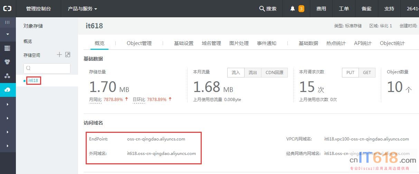Select 流入 traffic toggle
The width and height of the screenshot is (419, 174).
pos(236,72)
